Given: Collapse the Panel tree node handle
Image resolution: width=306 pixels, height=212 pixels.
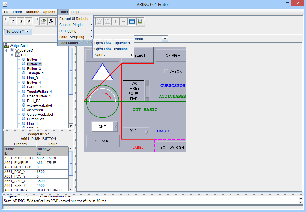Looking at the screenshot, I should [12, 55].
